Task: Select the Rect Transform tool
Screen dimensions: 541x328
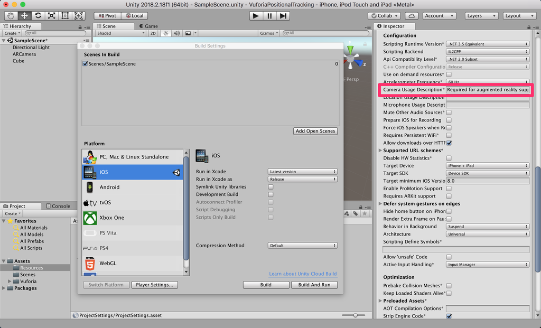Action: point(65,15)
